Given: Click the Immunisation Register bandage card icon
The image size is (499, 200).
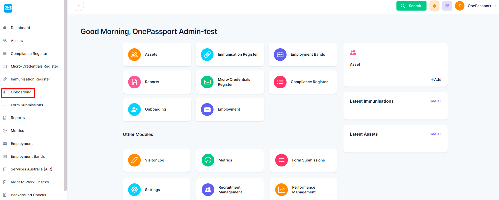Looking at the screenshot, I should tap(207, 55).
